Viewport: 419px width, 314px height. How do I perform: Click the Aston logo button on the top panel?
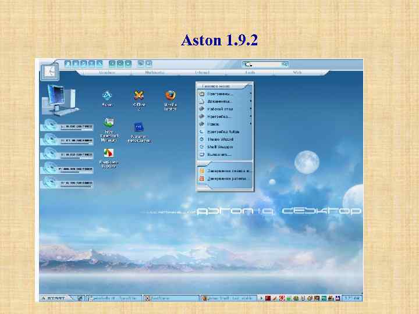[x=49, y=72]
